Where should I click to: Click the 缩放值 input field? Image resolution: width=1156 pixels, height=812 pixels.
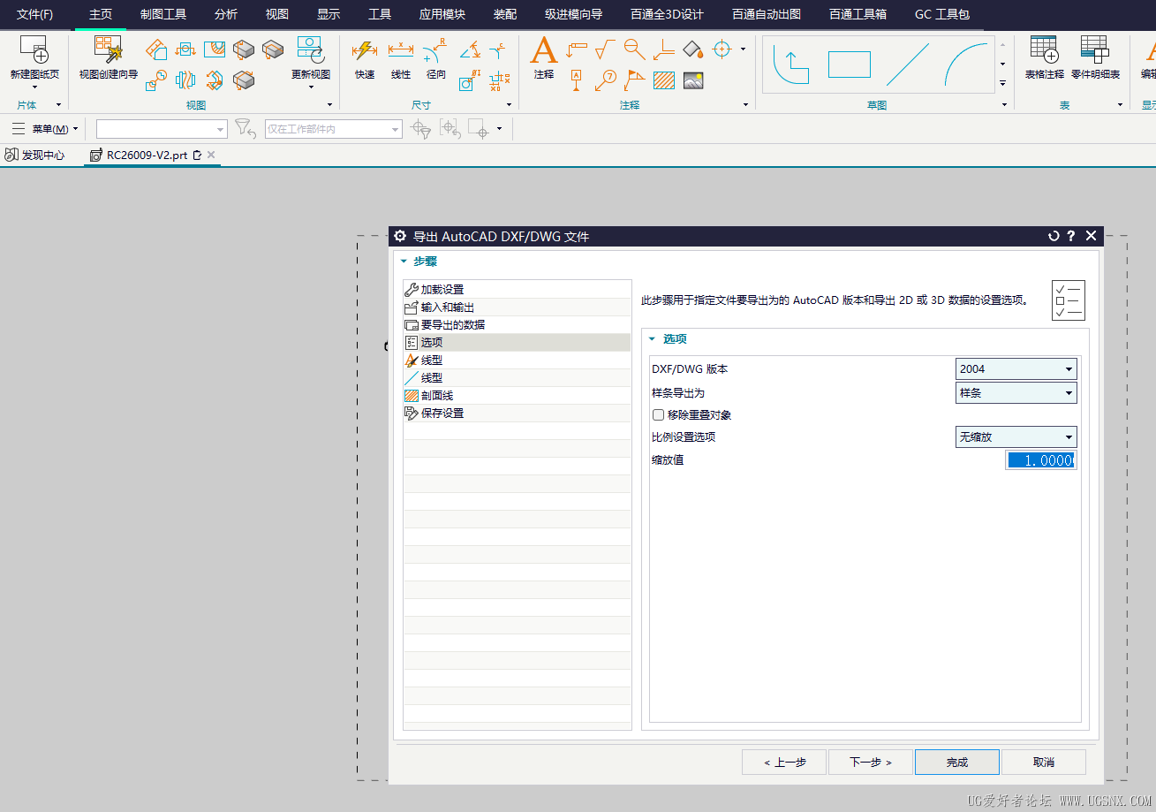1041,460
